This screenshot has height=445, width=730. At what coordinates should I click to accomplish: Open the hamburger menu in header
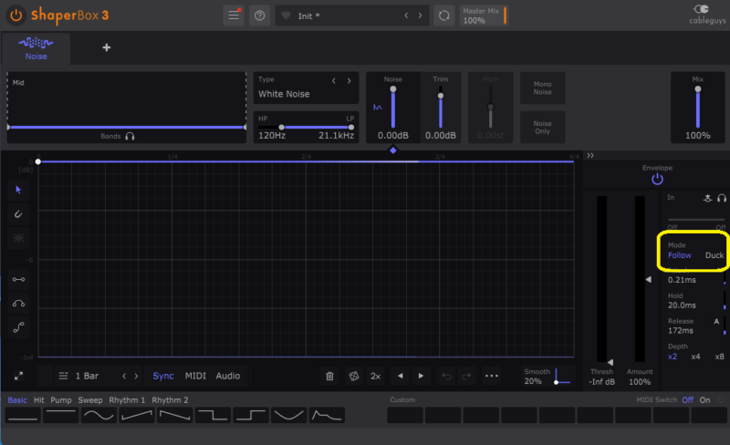click(x=235, y=16)
